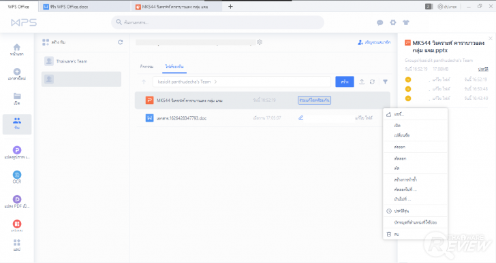
Task: Select the 1626428347793.doc file row
Action: (262, 118)
